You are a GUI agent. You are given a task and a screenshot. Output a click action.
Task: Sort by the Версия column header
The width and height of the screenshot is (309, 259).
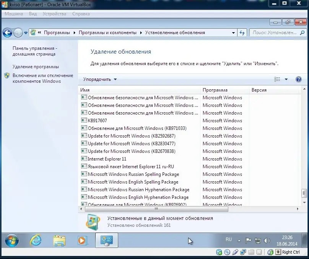coord(273,90)
